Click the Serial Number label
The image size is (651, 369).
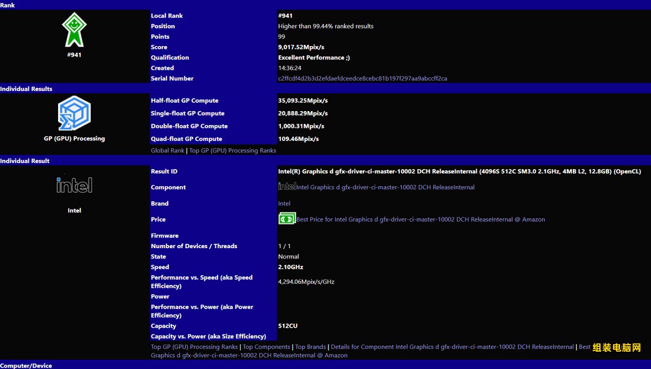pyautogui.click(x=172, y=79)
